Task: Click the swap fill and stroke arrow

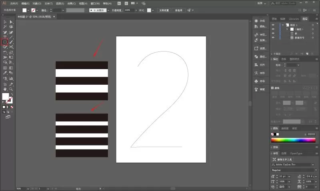Action: 12,95
